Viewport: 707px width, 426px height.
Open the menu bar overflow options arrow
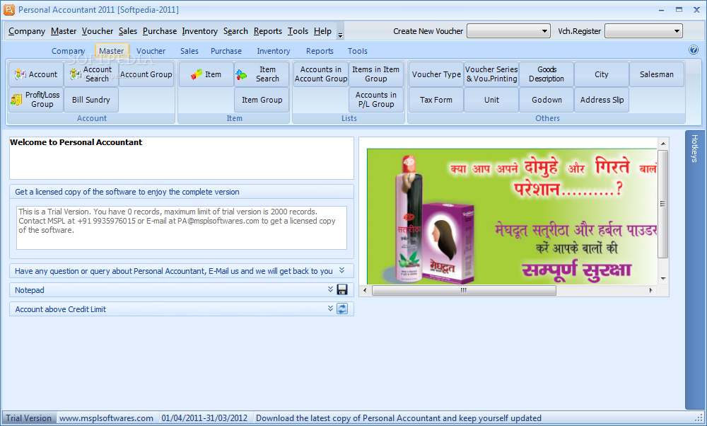341,35
